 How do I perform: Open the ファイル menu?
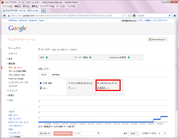point(7,6)
